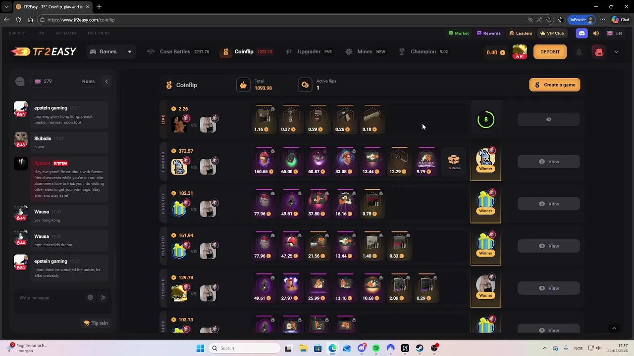Go to Case Battles
The width and height of the screenshot is (634, 356).
[178, 52]
